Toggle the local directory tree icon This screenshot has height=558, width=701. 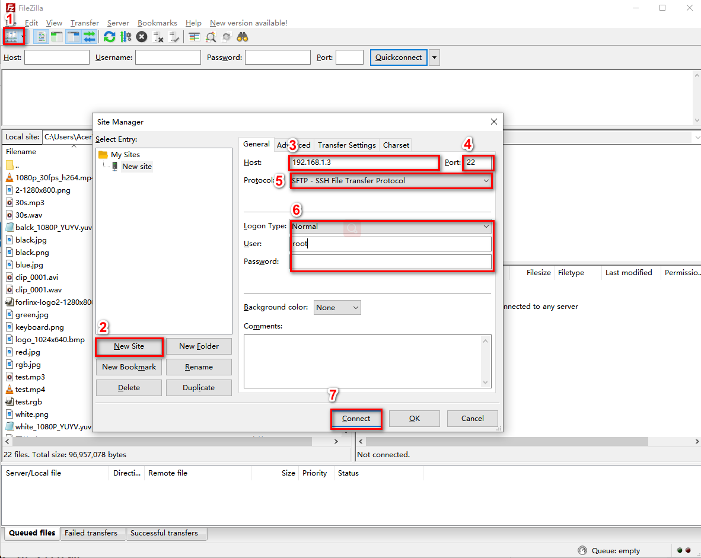tap(57, 37)
